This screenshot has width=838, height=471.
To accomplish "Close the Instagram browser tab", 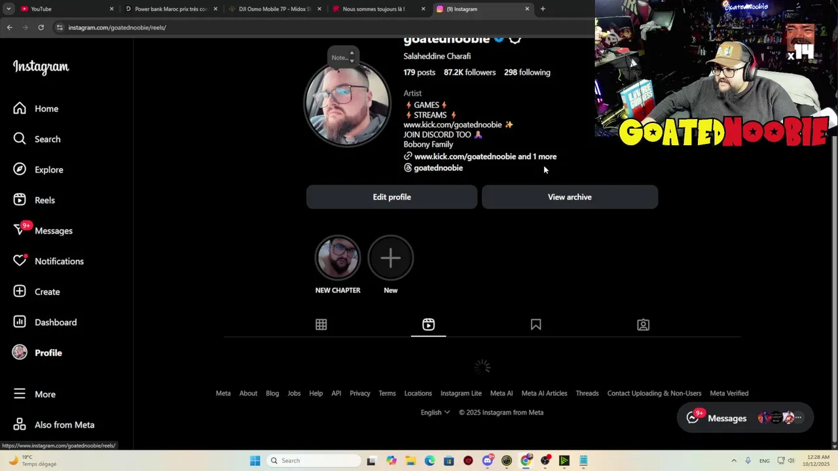I will 527,9.
